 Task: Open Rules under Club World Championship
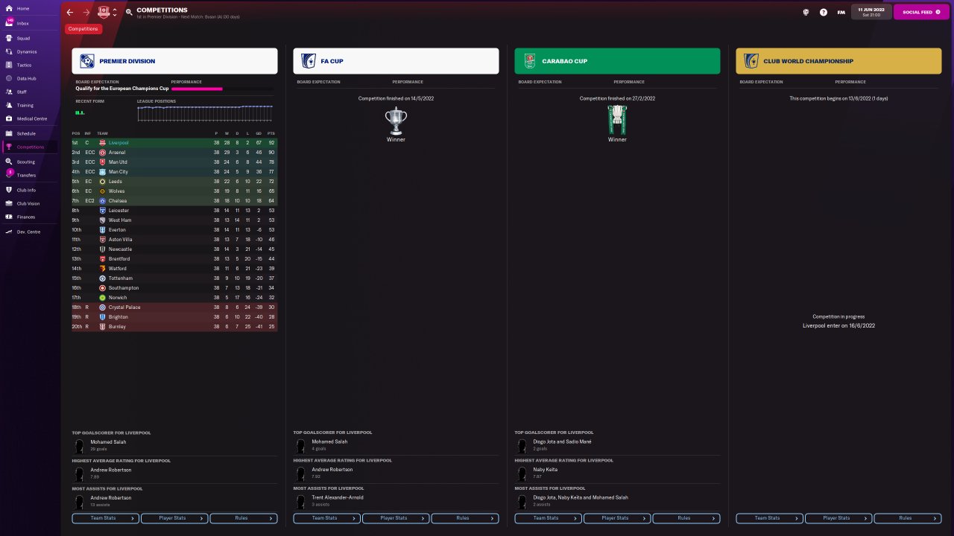pos(908,518)
